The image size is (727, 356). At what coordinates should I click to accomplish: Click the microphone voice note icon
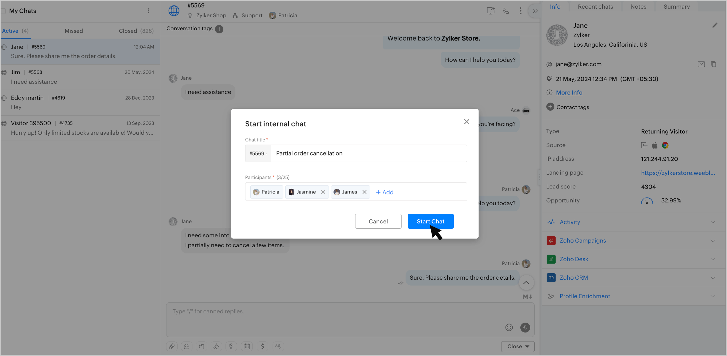point(525,327)
